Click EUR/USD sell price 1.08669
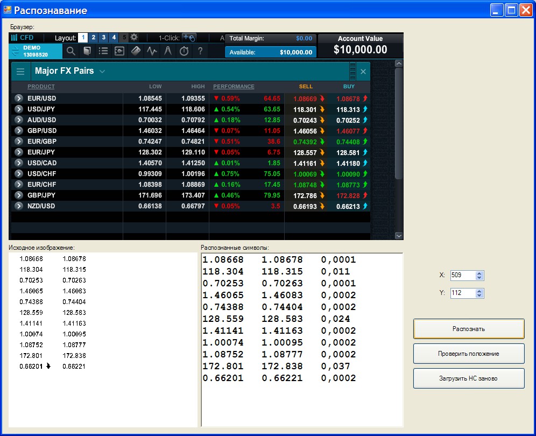 click(x=305, y=99)
